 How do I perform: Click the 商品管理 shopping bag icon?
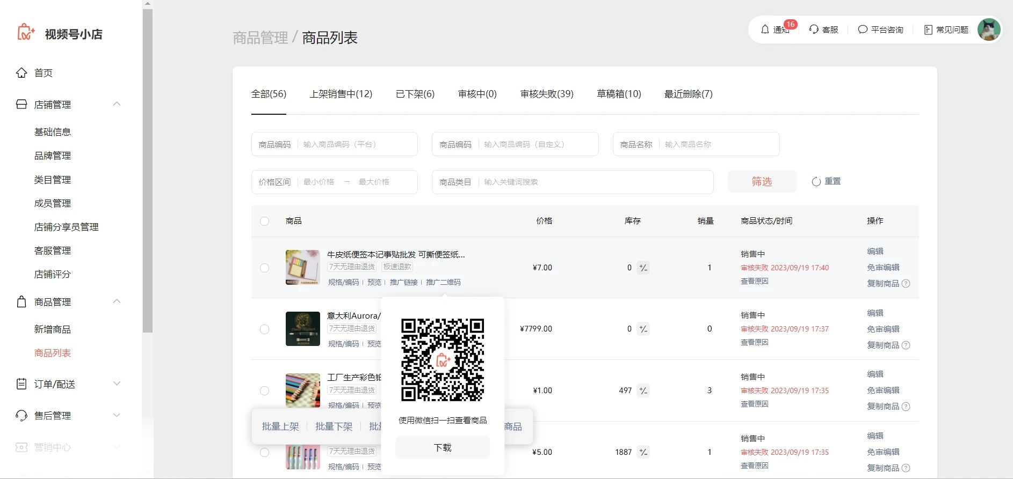click(x=21, y=301)
